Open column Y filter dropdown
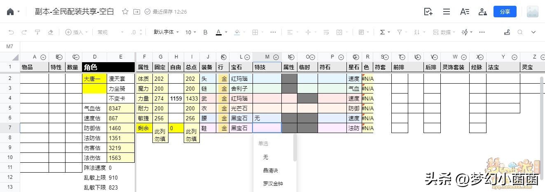545x192 pixels. [515, 57]
